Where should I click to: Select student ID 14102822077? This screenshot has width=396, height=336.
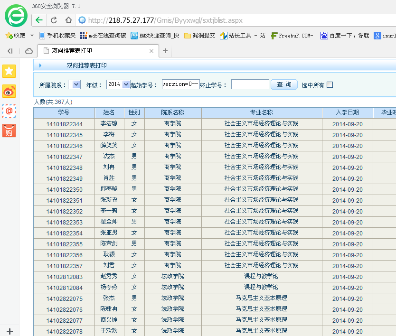click(65, 321)
